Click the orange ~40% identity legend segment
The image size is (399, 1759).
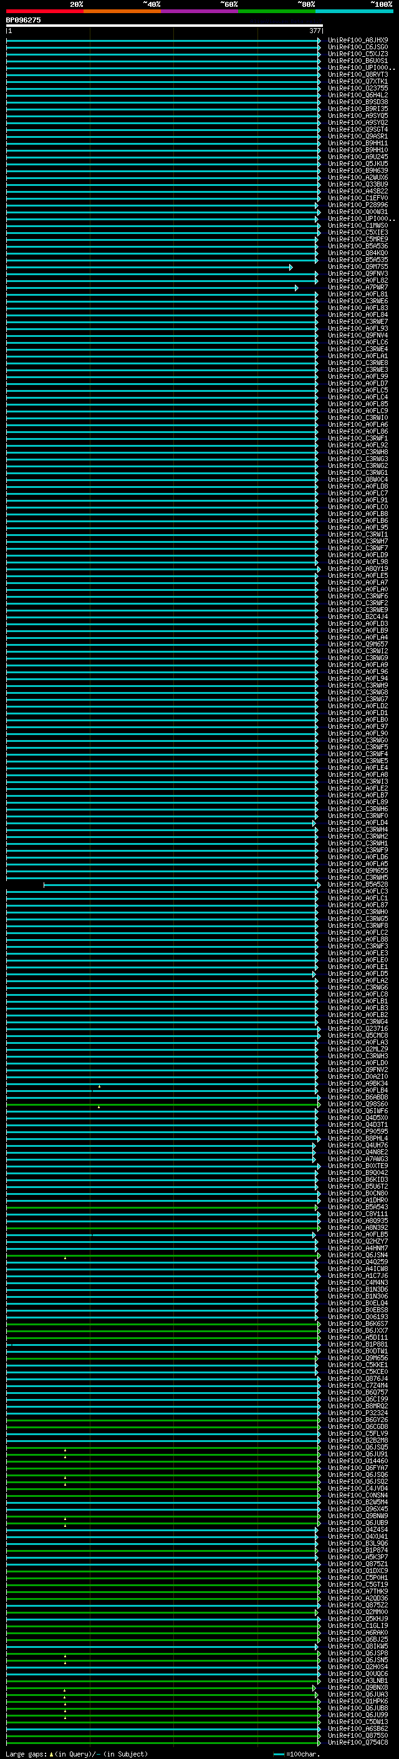pyautogui.click(x=122, y=11)
